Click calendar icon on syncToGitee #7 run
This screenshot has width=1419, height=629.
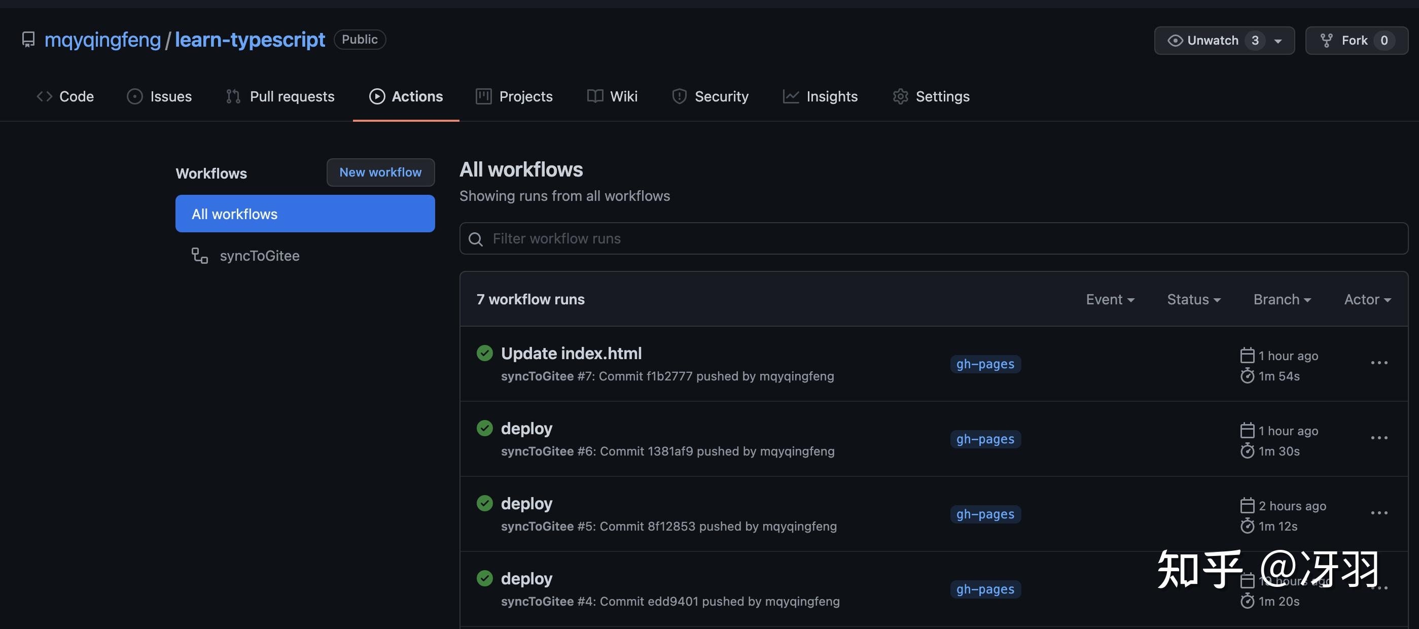click(x=1247, y=355)
